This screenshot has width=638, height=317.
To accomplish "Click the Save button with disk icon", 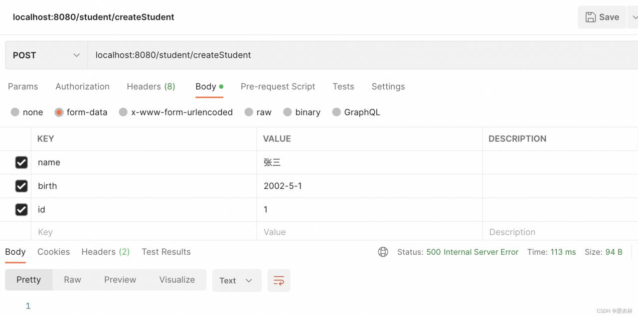I will (x=602, y=17).
